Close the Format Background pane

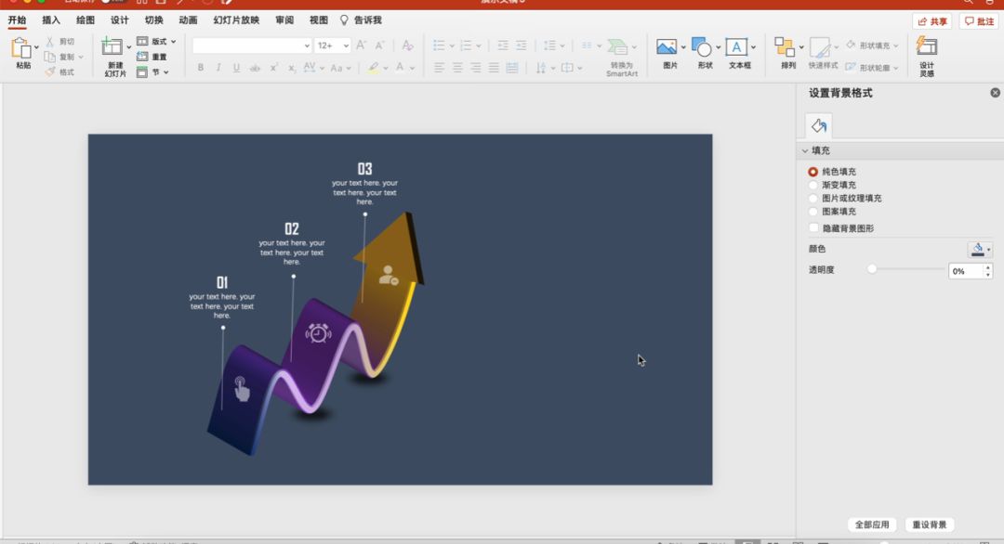tap(995, 93)
